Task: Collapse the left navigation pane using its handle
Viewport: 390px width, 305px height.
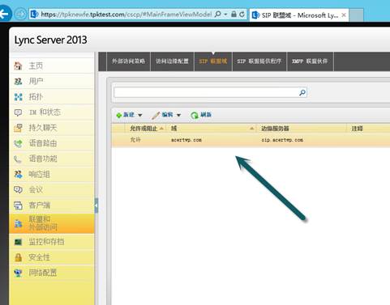Action: [96, 205]
